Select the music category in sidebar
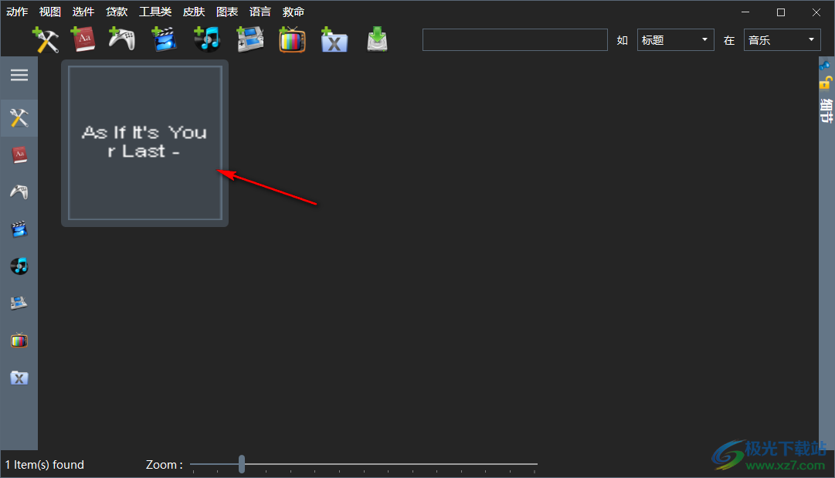 [x=19, y=266]
